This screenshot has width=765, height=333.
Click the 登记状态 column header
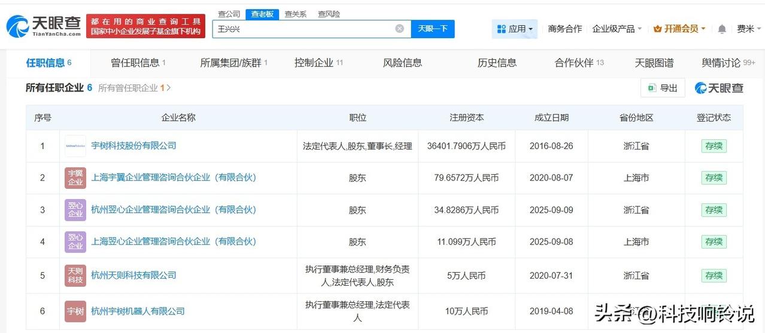(714, 118)
